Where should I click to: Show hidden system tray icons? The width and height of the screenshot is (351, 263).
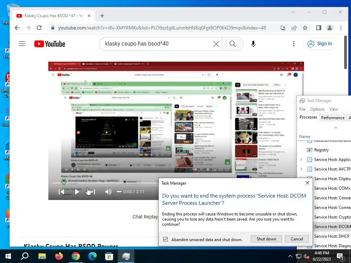click(x=290, y=256)
